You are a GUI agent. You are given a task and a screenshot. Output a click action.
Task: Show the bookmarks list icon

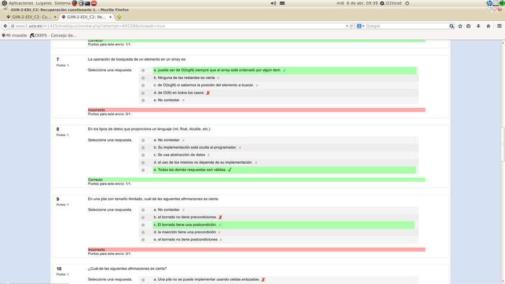click(x=469, y=26)
